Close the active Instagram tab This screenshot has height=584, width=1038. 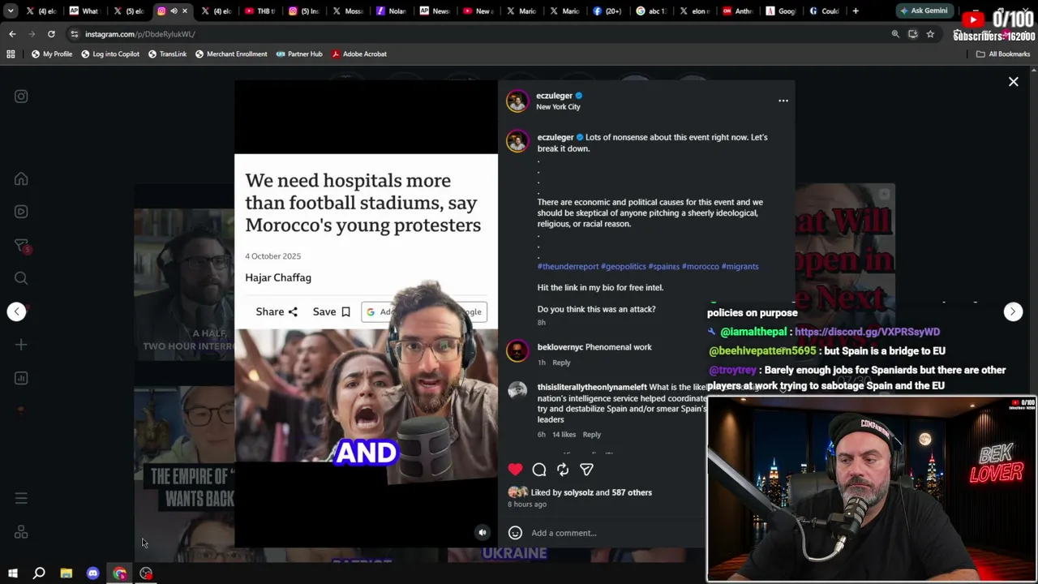coord(185,11)
